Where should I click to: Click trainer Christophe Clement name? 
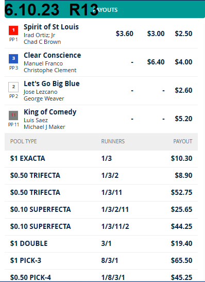point(50,70)
